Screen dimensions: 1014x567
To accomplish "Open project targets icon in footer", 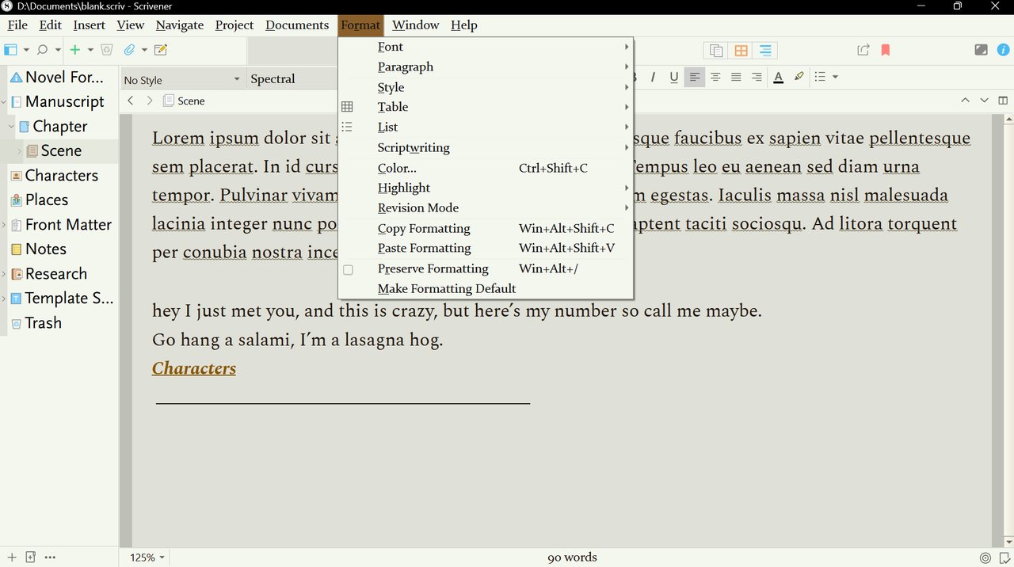I will tap(985, 557).
